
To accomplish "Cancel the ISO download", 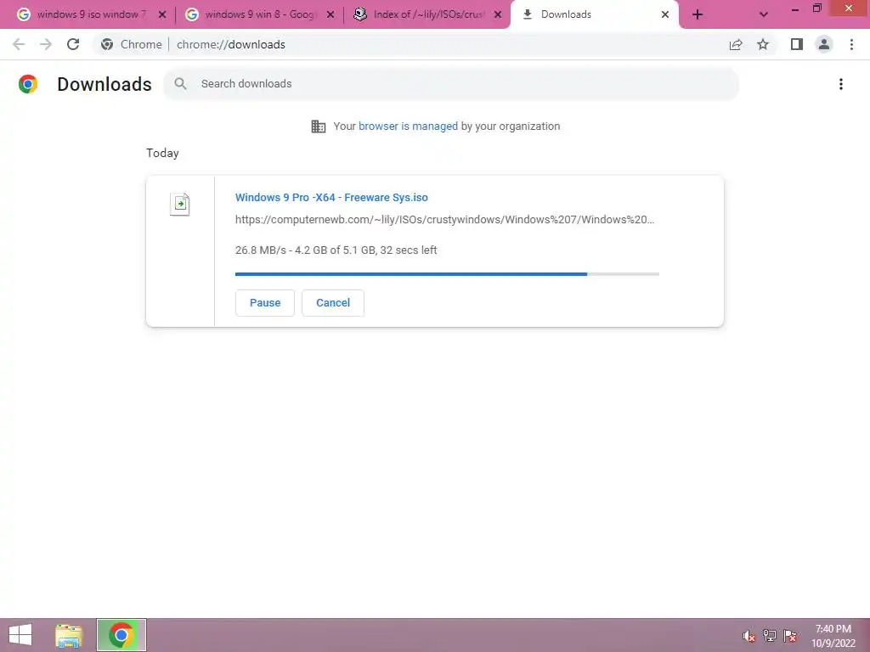I will [333, 303].
